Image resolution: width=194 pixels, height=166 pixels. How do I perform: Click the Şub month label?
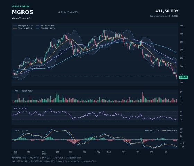pyautogui.click(x=58, y=152)
